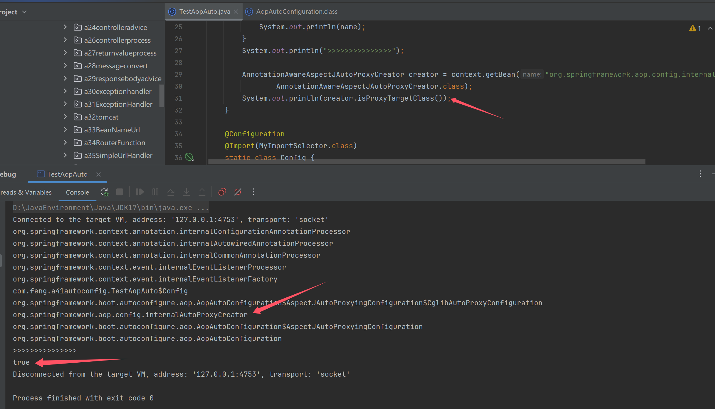Click AnnotationAwareAspectJAutoProxyCreator type on line 29

click(x=323, y=74)
